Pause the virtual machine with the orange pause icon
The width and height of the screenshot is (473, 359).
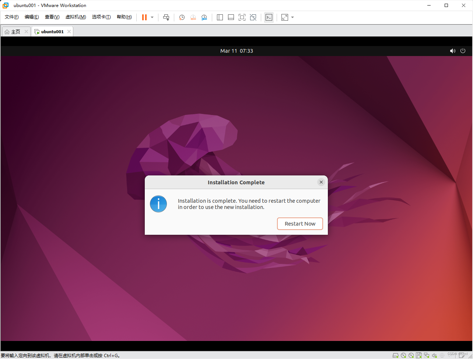click(x=144, y=17)
